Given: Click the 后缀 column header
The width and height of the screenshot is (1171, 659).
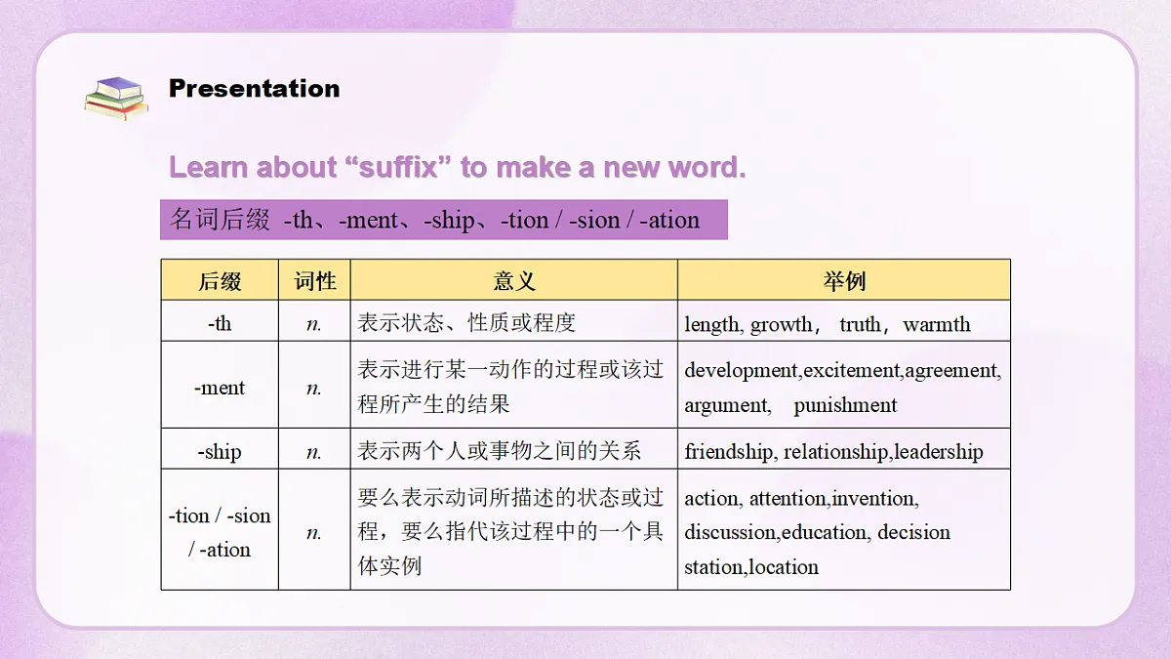Looking at the screenshot, I should [x=220, y=280].
